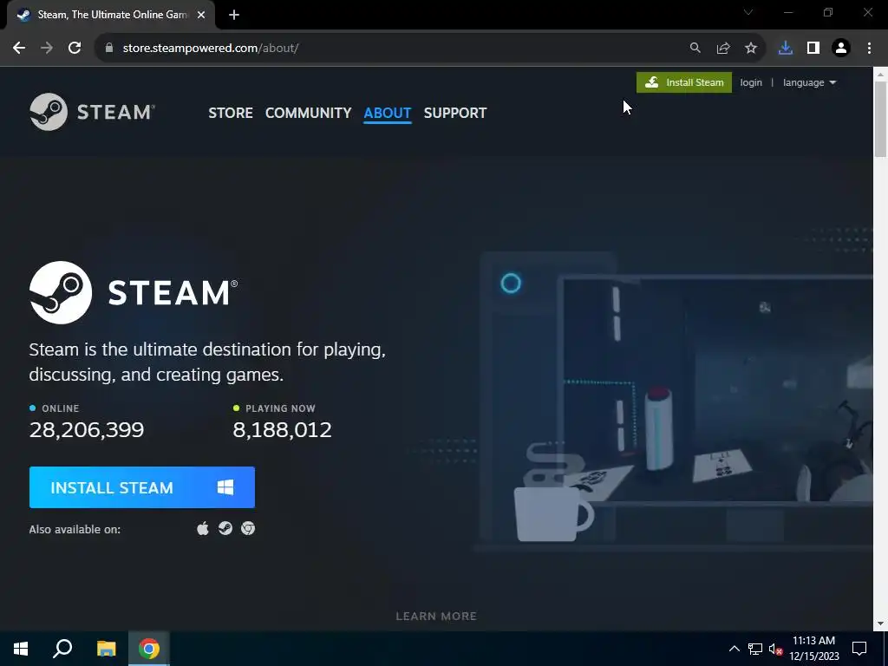Click the green Install Steam header button
The width and height of the screenshot is (888, 666).
(x=683, y=82)
